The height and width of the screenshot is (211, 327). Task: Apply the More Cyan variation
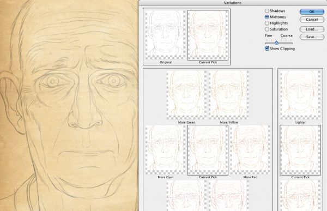[x=165, y=150]
